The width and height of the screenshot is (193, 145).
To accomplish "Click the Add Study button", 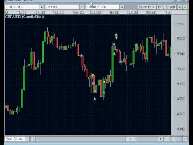I will 14,139.
